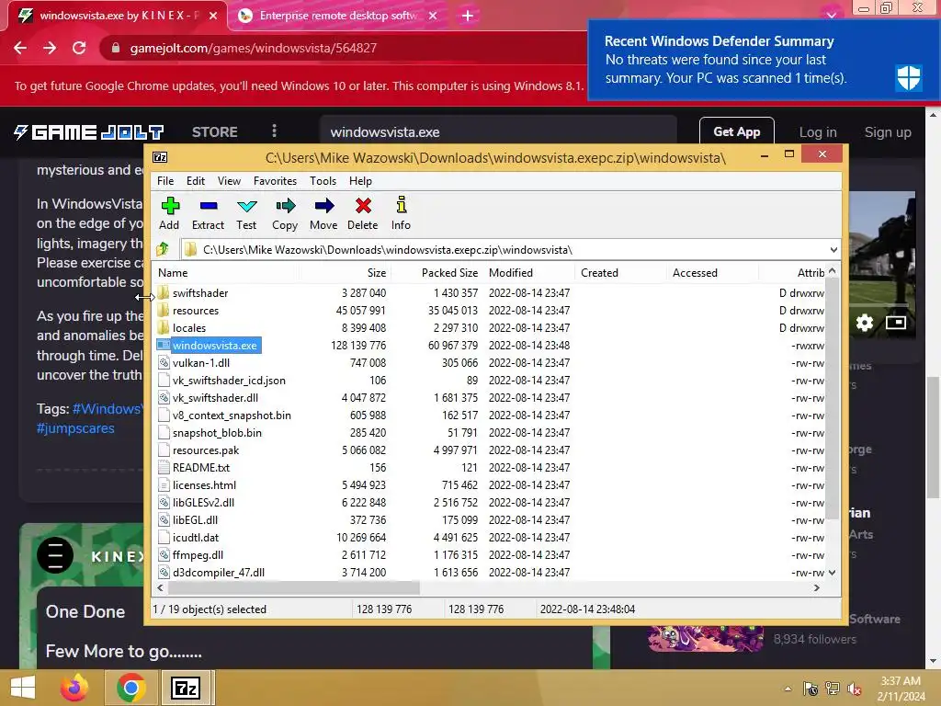The height and width of the screenshot is (706, 941).
Task: Click the 7-Zip taskbar button
Action: pos(186,688)
